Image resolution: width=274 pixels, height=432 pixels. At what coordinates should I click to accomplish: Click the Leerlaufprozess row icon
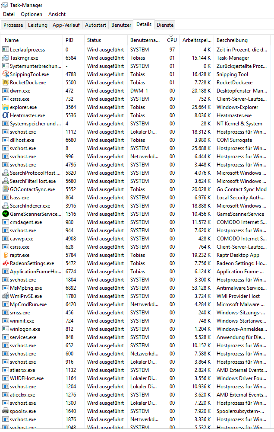6,50
